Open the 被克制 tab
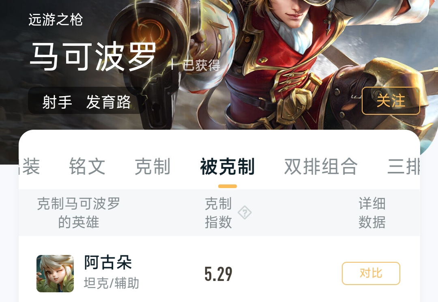Viewport: 438px width, 302px height. [228, 166]
